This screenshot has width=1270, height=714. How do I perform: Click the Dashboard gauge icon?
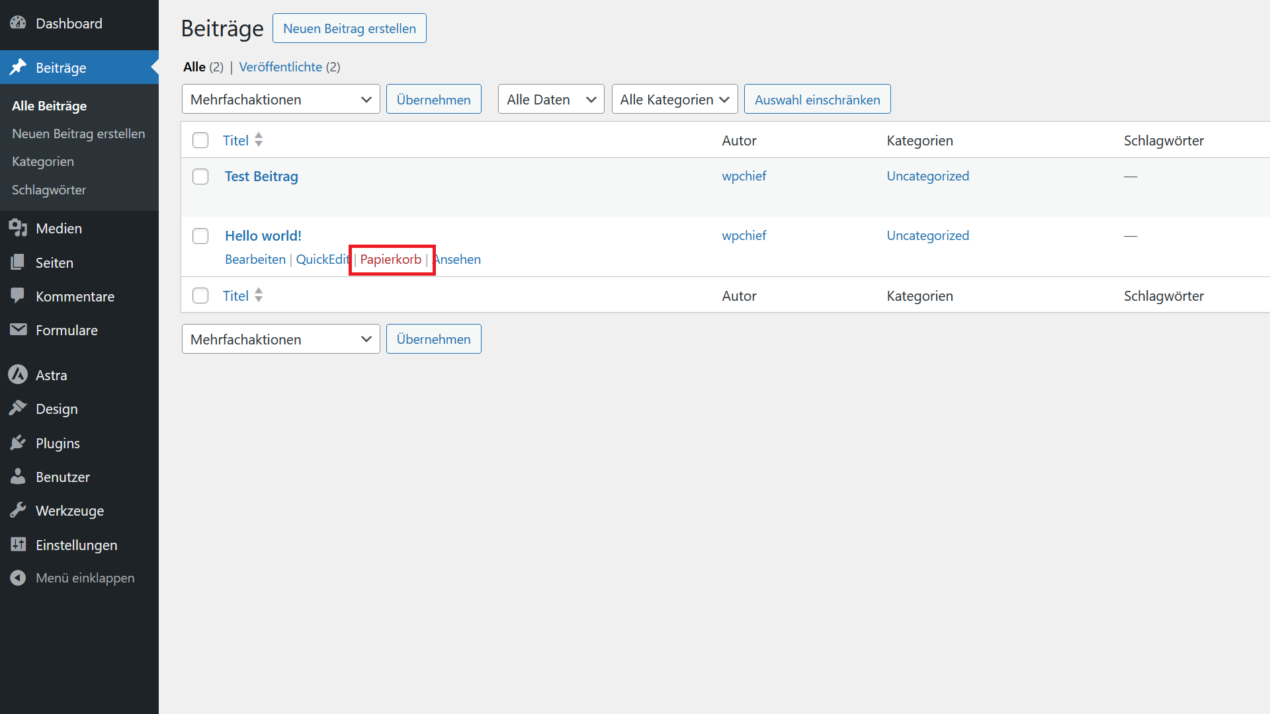18,23
